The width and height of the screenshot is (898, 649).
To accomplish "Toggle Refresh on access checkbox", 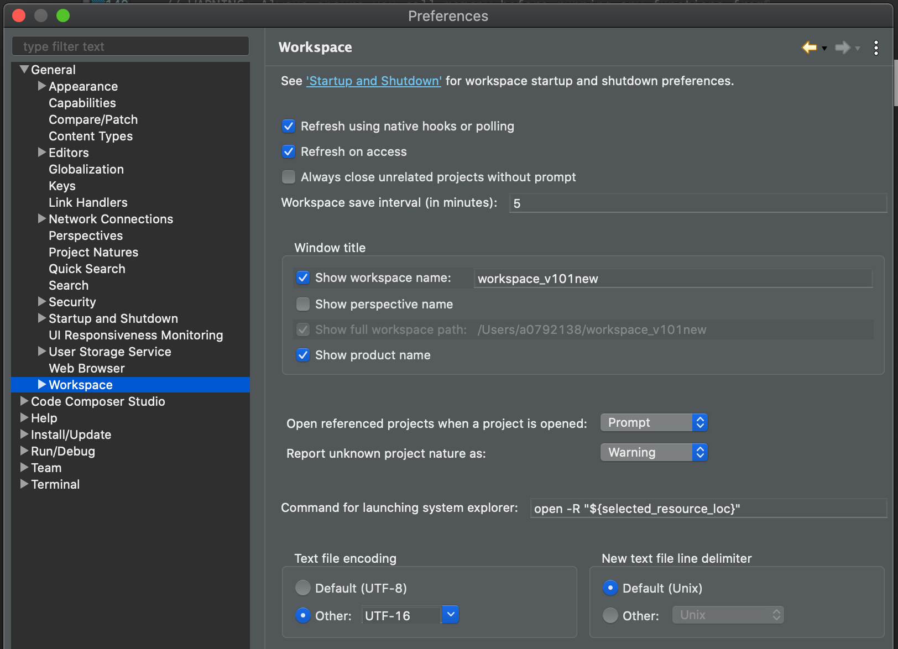I will 289,151.
